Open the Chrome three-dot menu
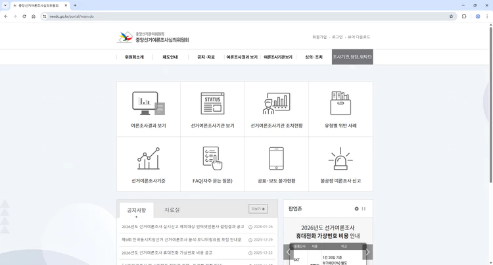 (x=487, y=16)
